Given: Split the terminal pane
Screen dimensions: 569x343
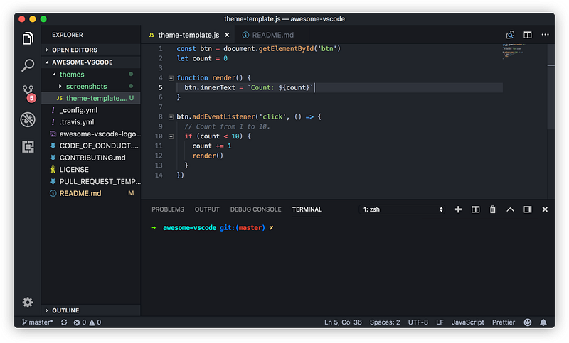Looking at the screenshot, I should (x=475, y=209).
